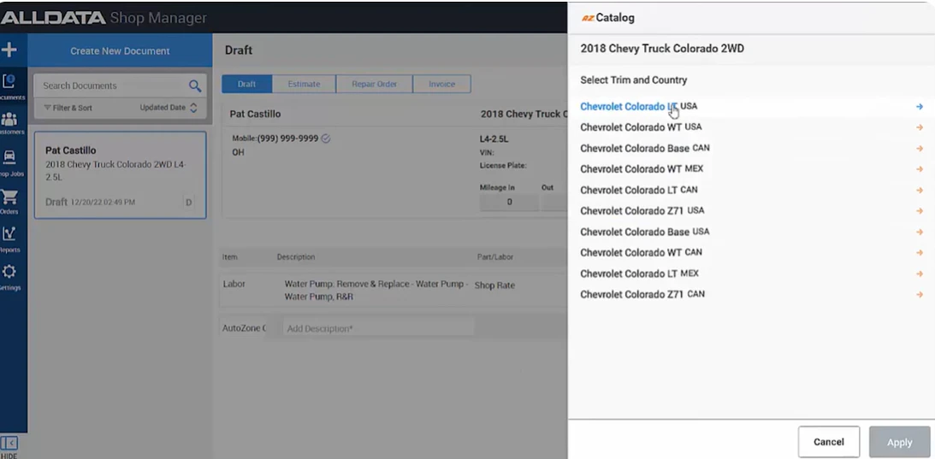Click the Water Pump labor description
This screenshot has width=935, height=459.
pos(376,291)
